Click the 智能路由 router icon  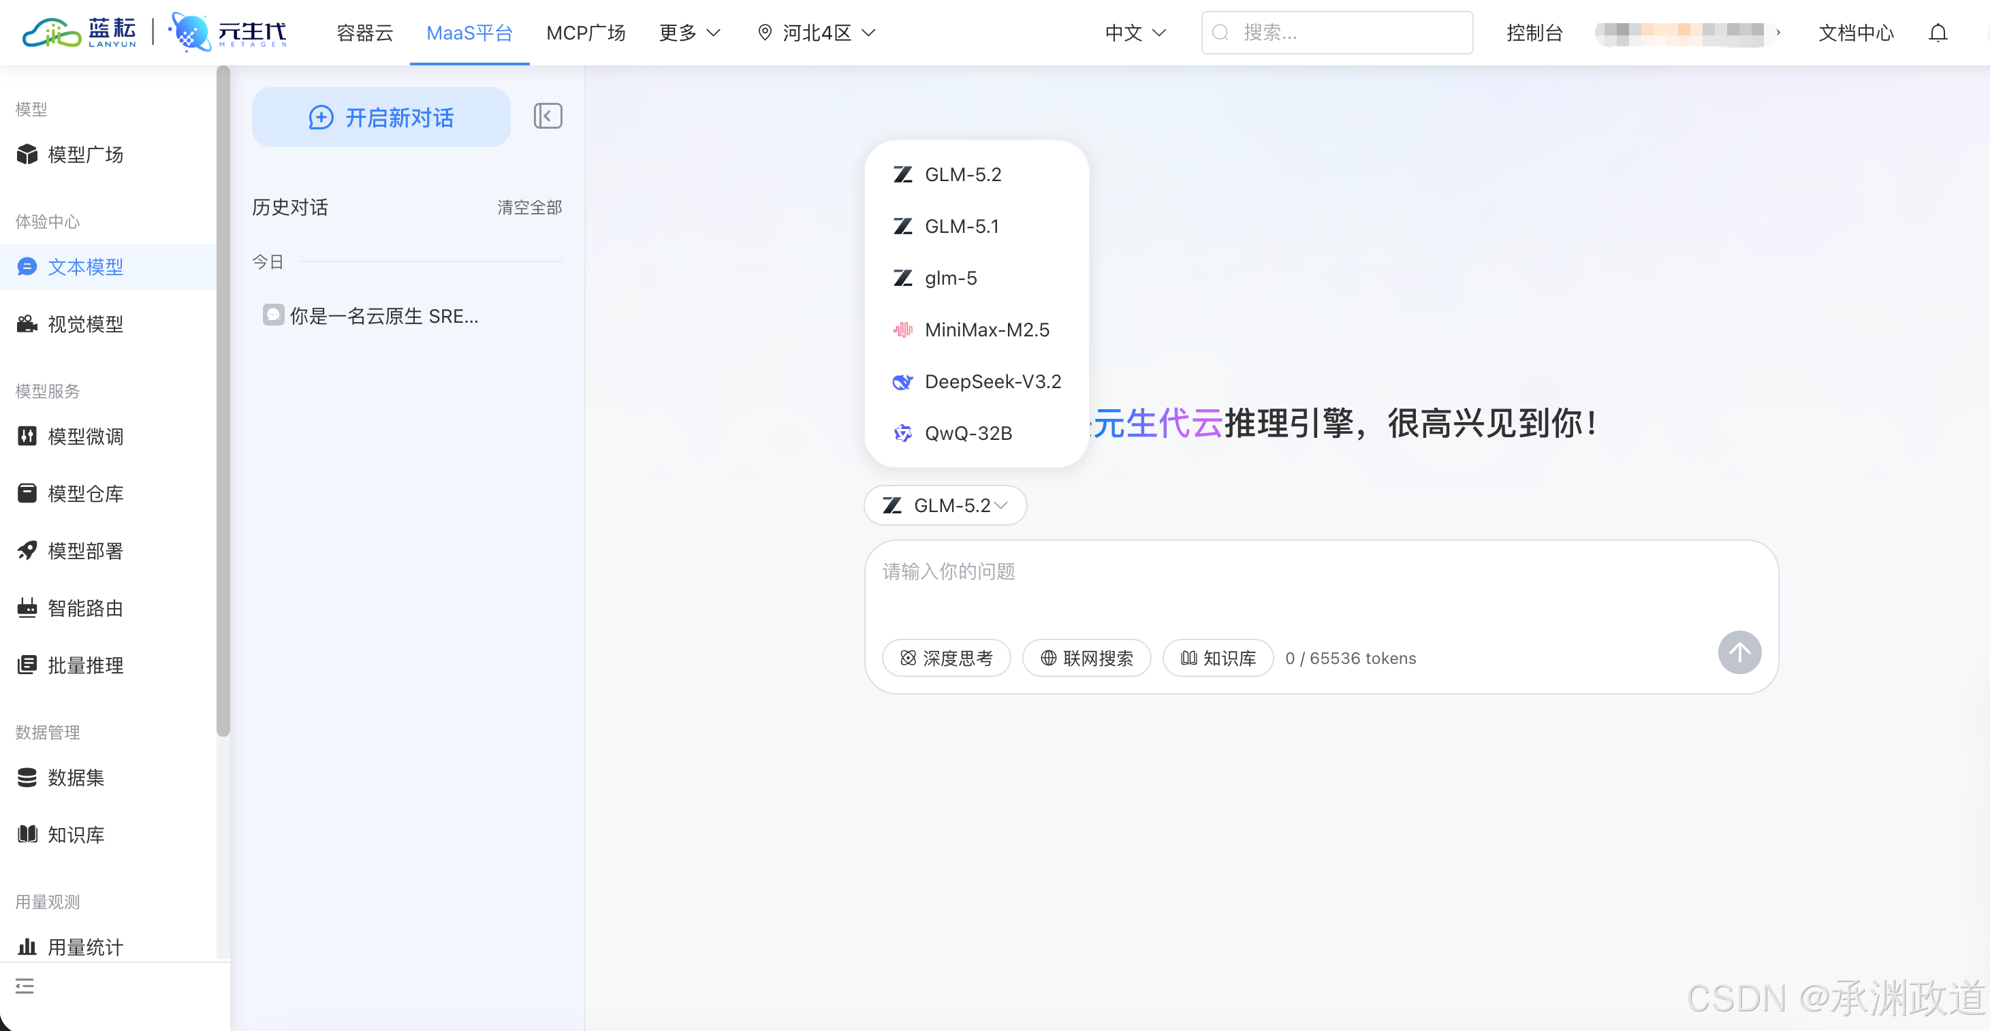(x=27, y=608)
